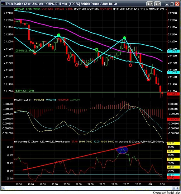Select the 100.00% (2.11851) Fibonacci level label
181x194 pixels.
(24, 51)
